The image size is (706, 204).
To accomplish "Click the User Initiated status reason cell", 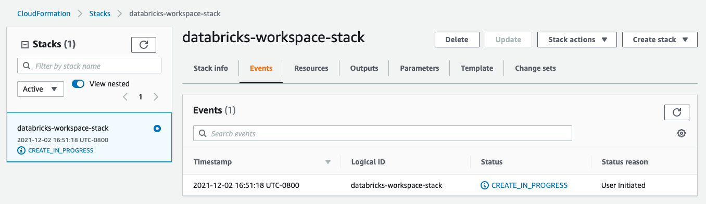I will (623, 185).
